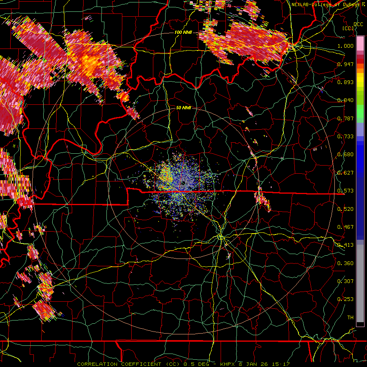This screenshot has height=367, width=367.
Task: Click the 0.467 scale value
Action: (345, 227)
